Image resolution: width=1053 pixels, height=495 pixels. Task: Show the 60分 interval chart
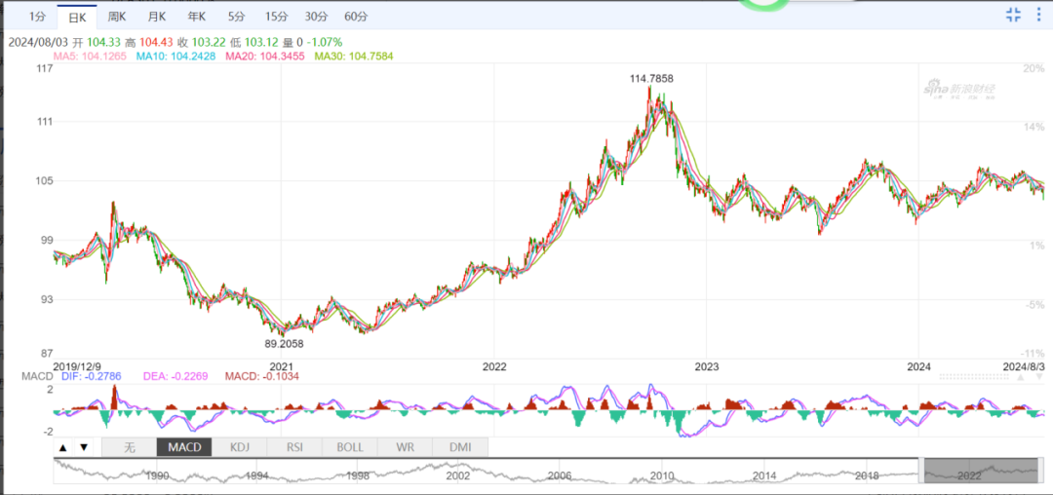(356, 17)
